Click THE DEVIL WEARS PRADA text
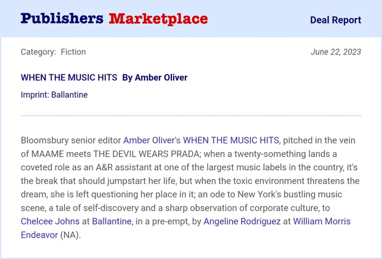 [146, 154]
